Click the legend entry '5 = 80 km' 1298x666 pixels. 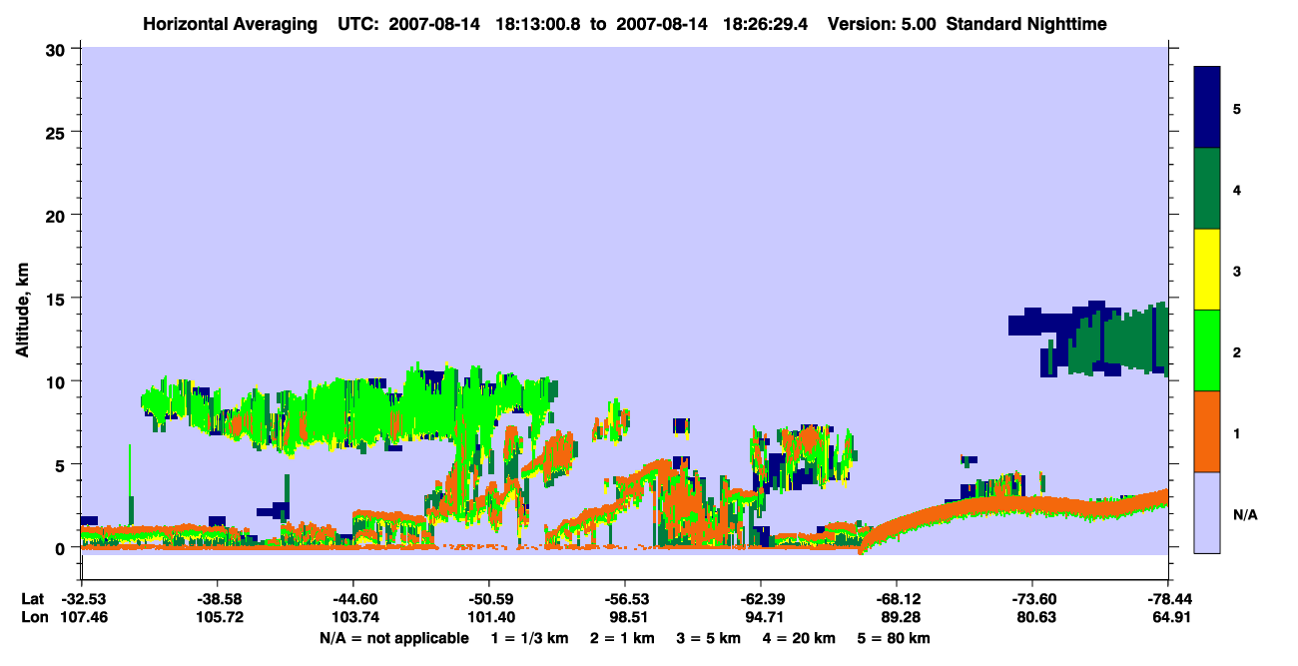tap(895, 638)
